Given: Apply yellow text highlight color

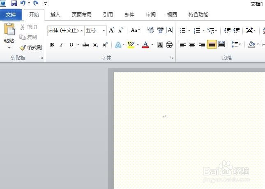Looking at the screenshot, I should (x=131, y=45).
